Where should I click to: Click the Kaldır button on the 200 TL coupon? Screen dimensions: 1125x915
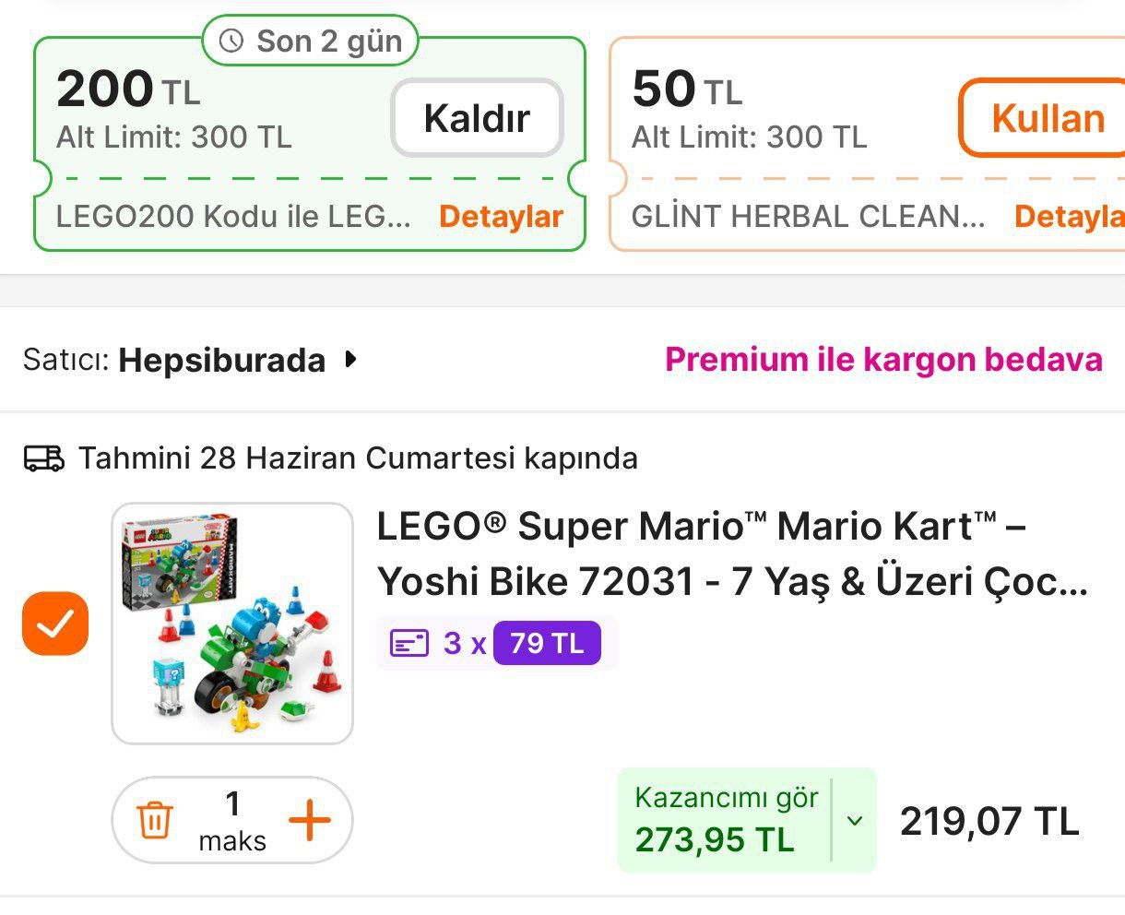pyautogui.click(x=476, y=118)
